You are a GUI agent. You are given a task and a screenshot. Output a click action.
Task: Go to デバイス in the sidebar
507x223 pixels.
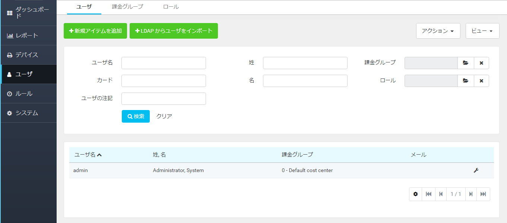coord(29,55)
